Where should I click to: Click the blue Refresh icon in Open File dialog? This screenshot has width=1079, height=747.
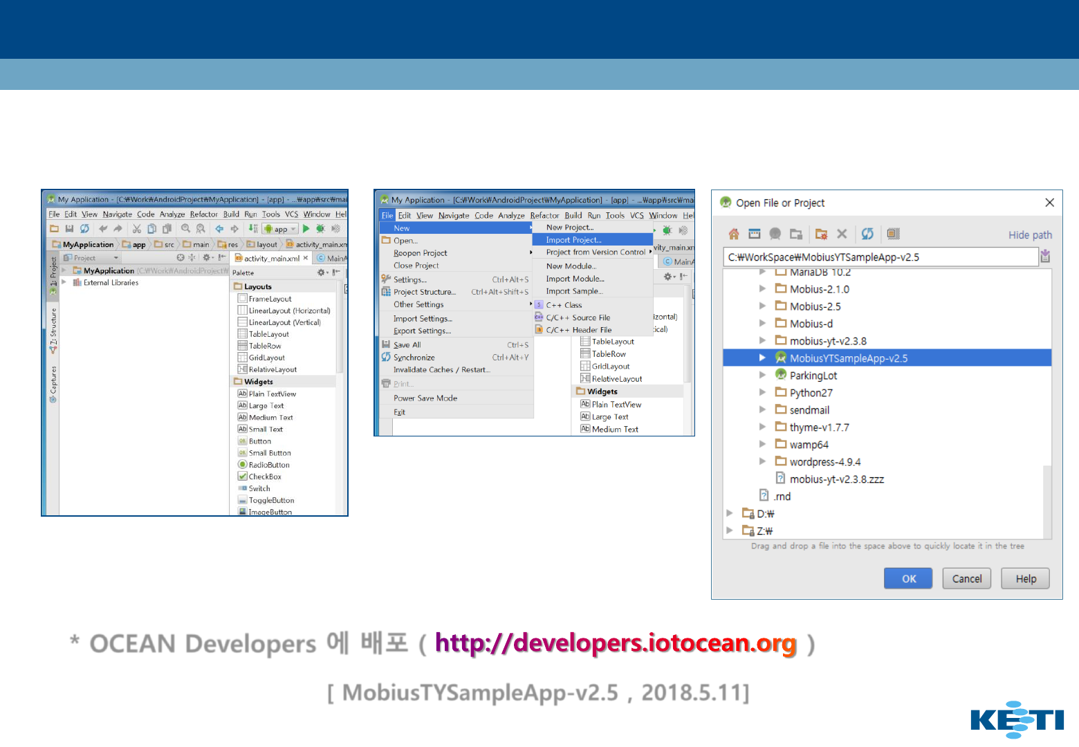(x=867, y=234)
